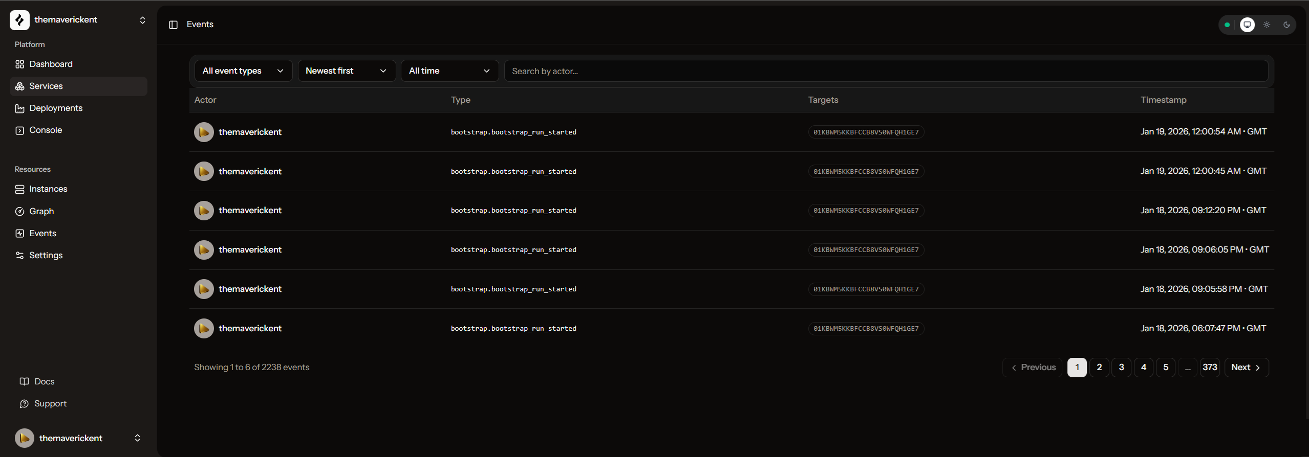
Task: Go to the Next page
Action: tap(1246, 367)
